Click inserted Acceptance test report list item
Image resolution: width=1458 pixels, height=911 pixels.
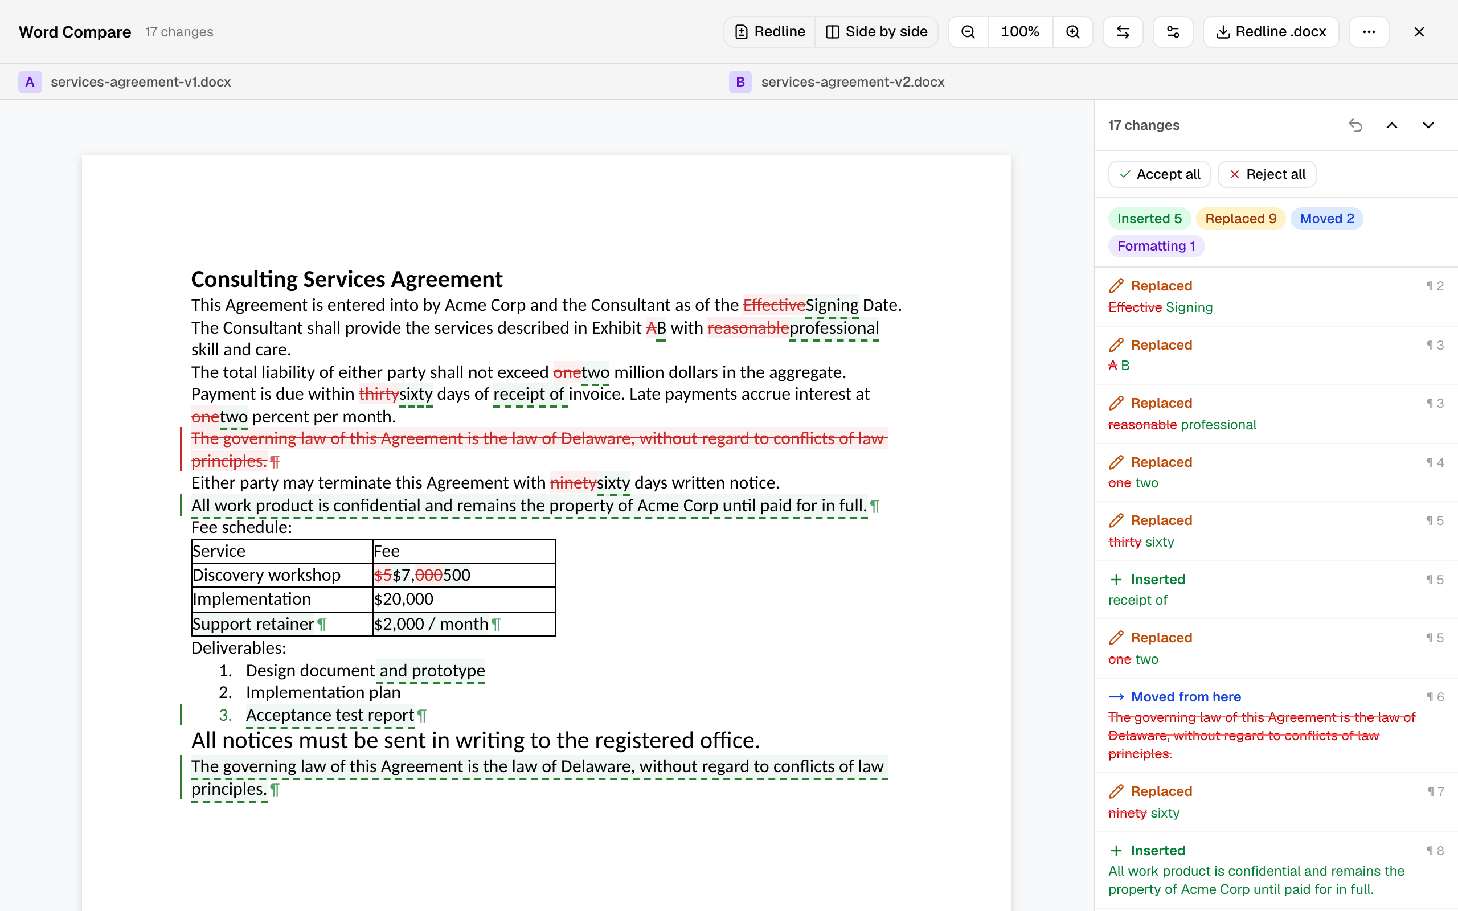330,715
